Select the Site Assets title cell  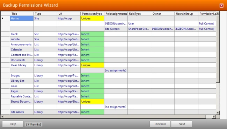(22, 112)
